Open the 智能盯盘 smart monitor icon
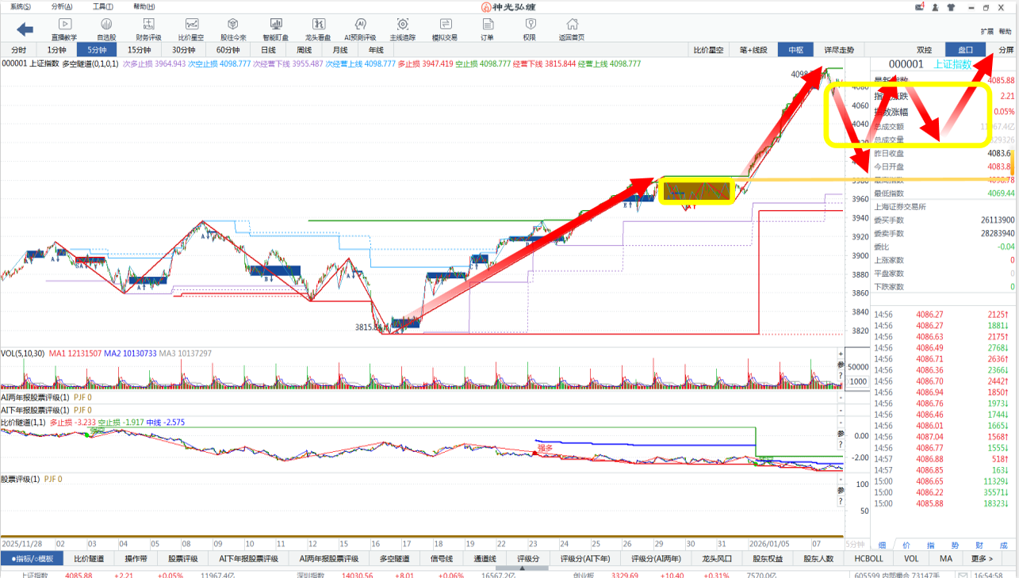1019x578 pixels. click(275, 29)
